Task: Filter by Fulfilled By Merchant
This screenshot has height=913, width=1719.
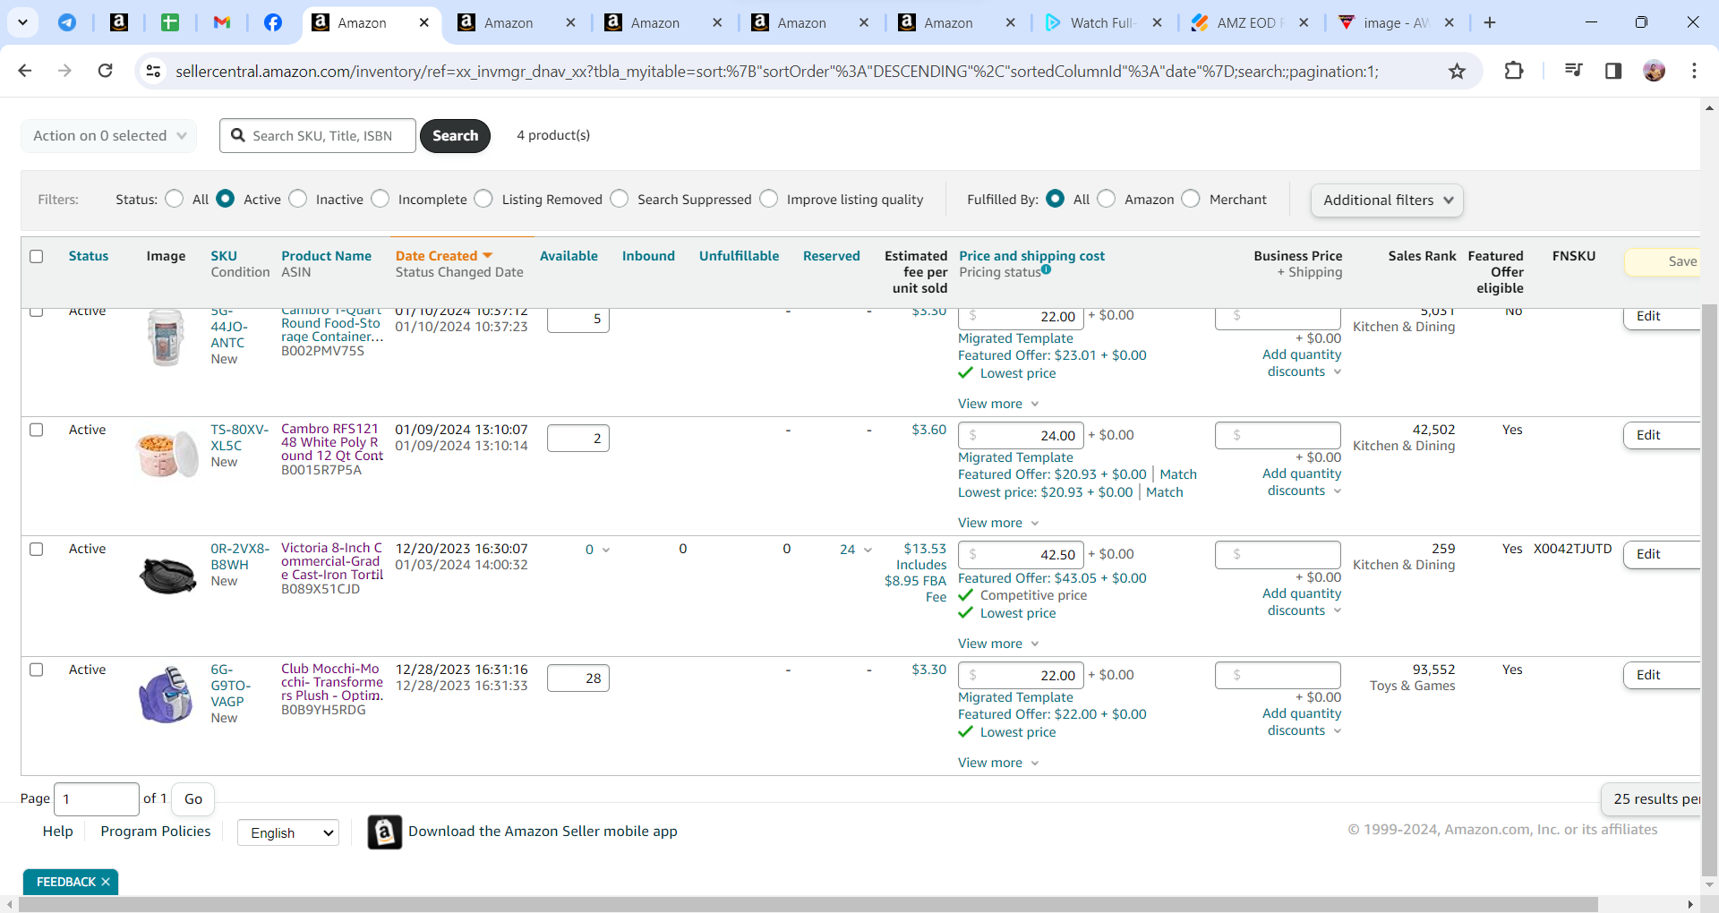Action: coord(1191,199)
